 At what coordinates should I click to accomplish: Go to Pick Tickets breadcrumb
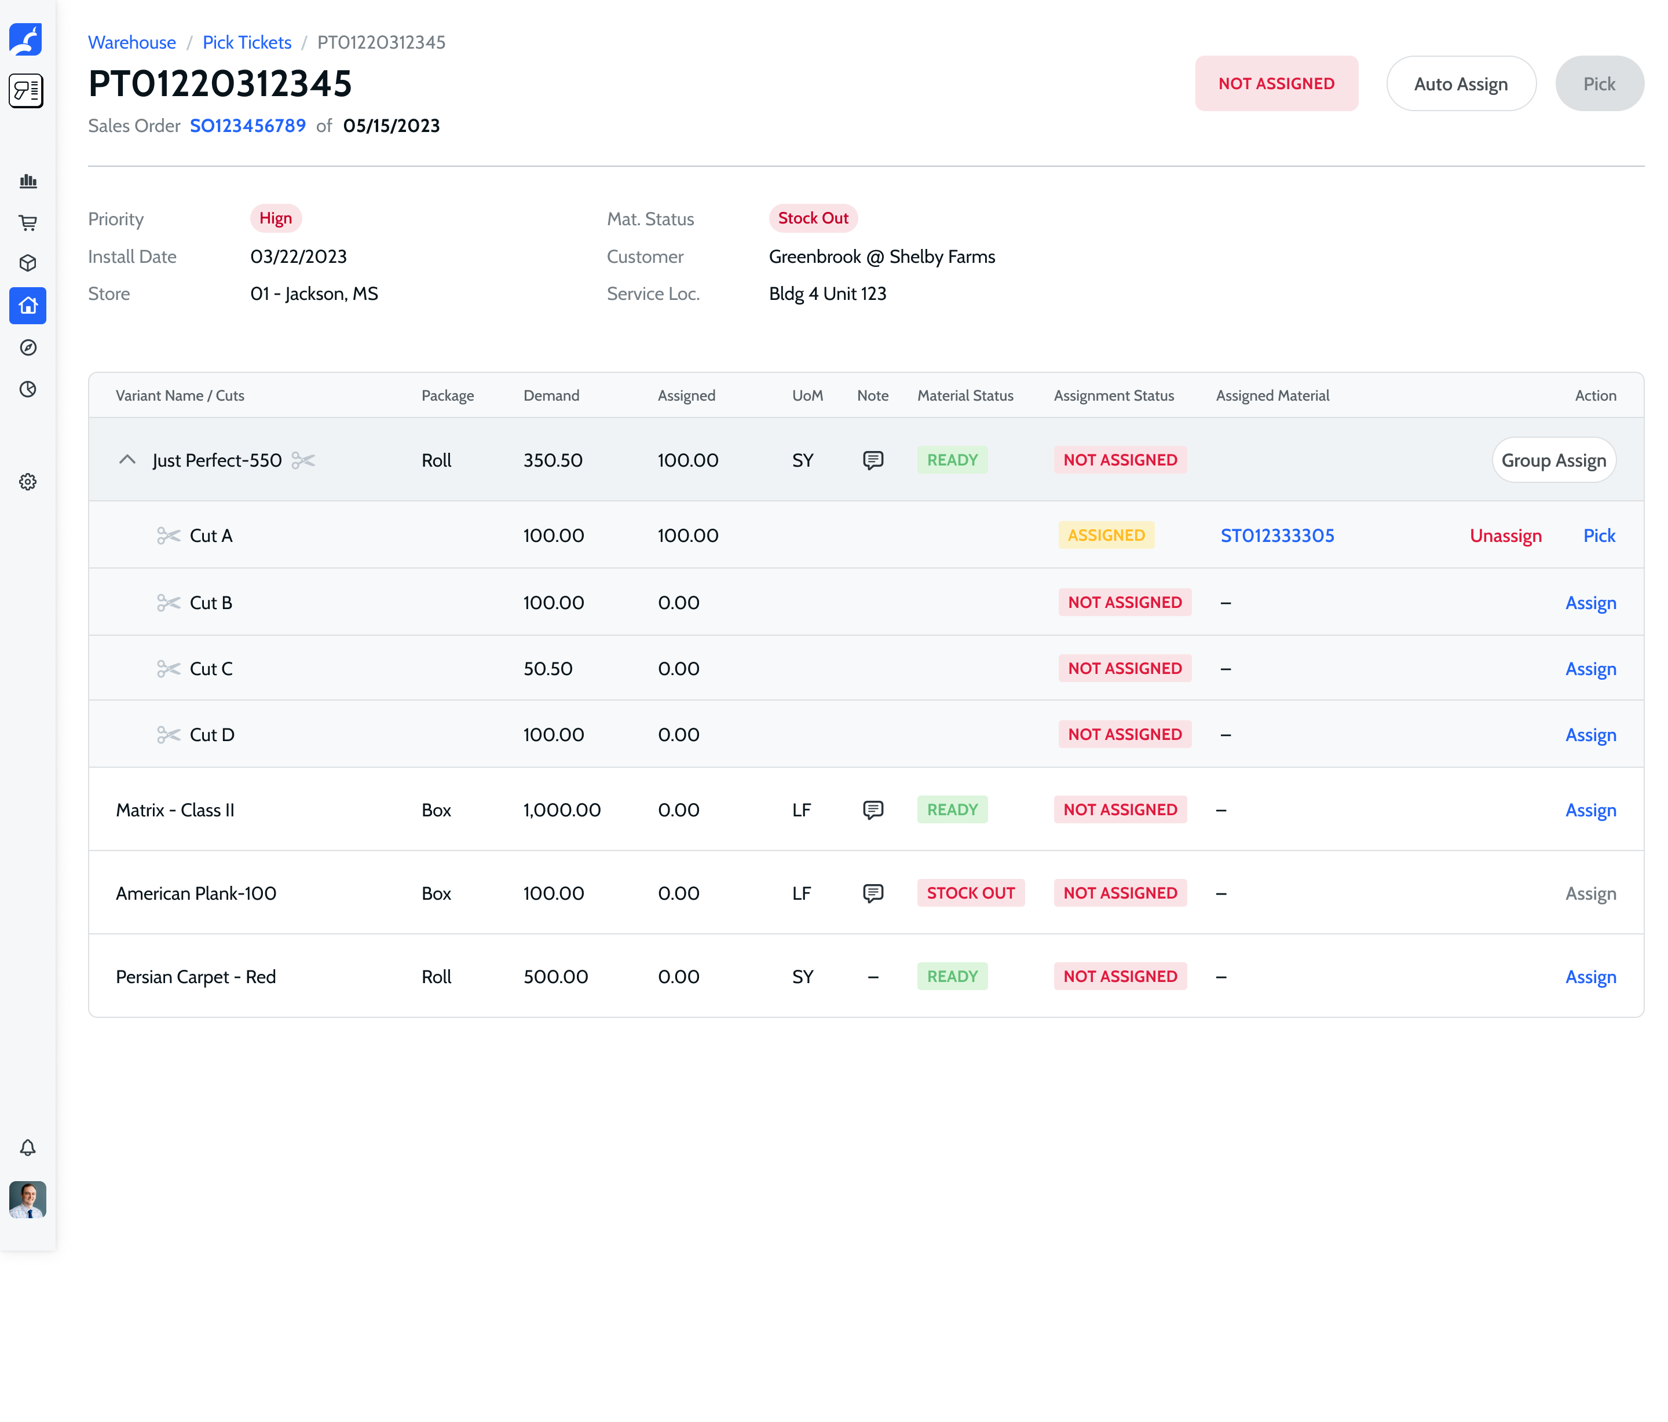[246, 43]
